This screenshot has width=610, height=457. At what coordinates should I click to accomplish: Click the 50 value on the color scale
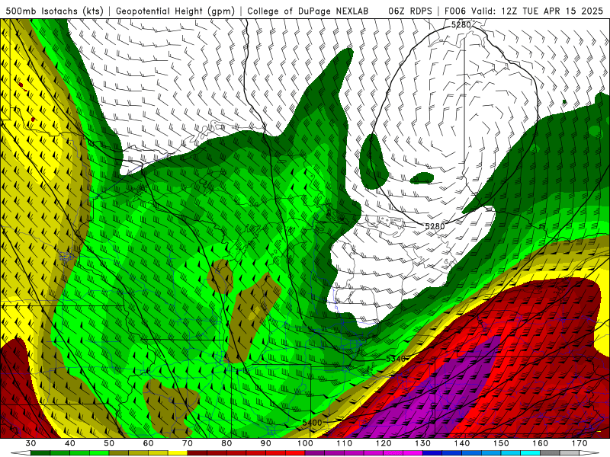coord(109,443)
